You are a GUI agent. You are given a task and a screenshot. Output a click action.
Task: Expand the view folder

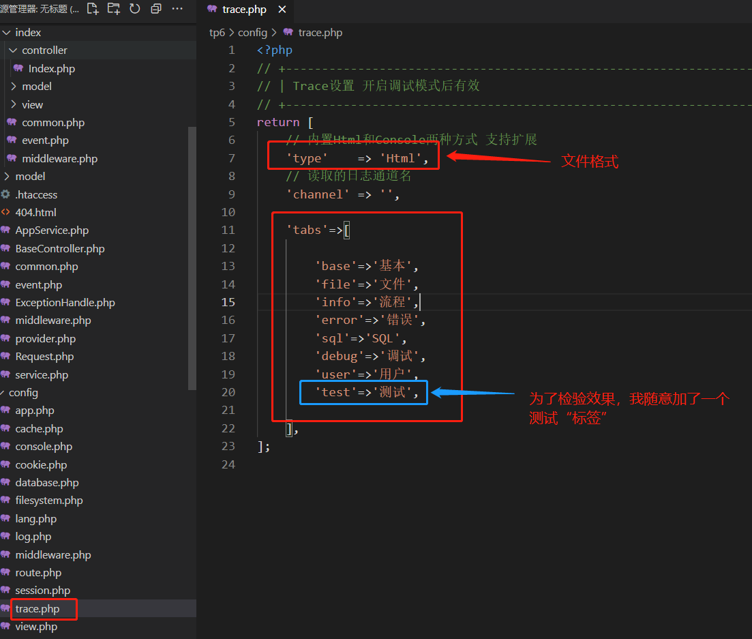click(13, 104)
